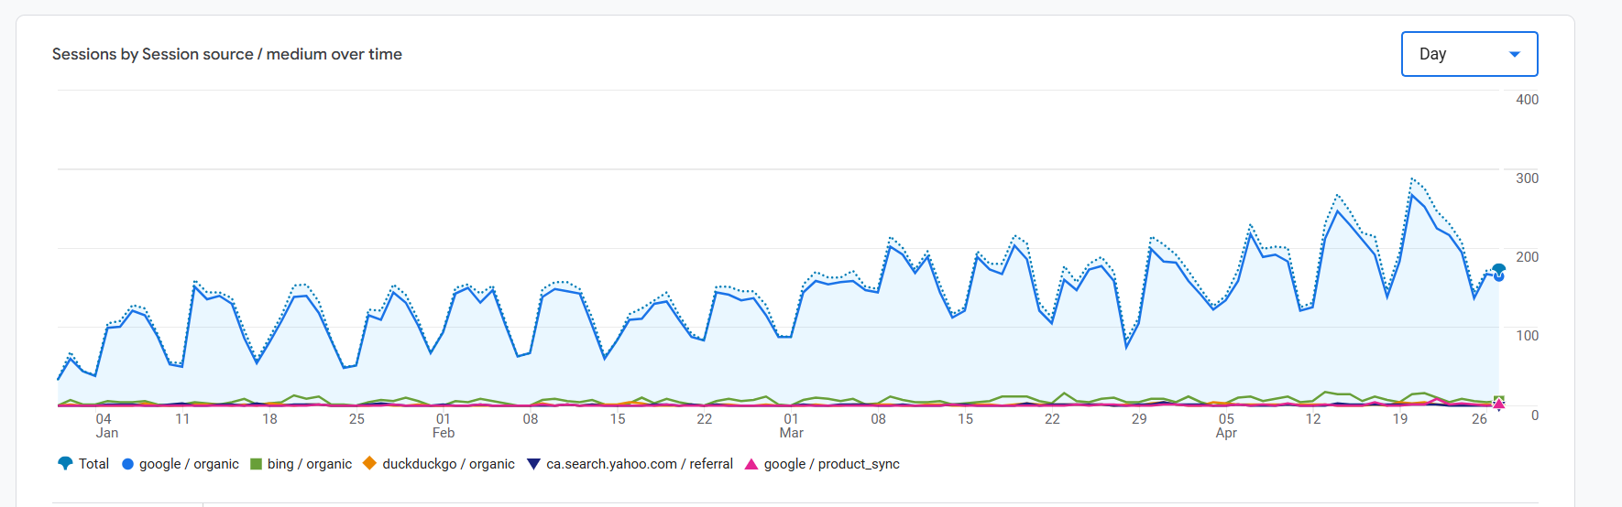
Task: Click the 01 Feb date on the axis
Action: click(x=444, y=426)
